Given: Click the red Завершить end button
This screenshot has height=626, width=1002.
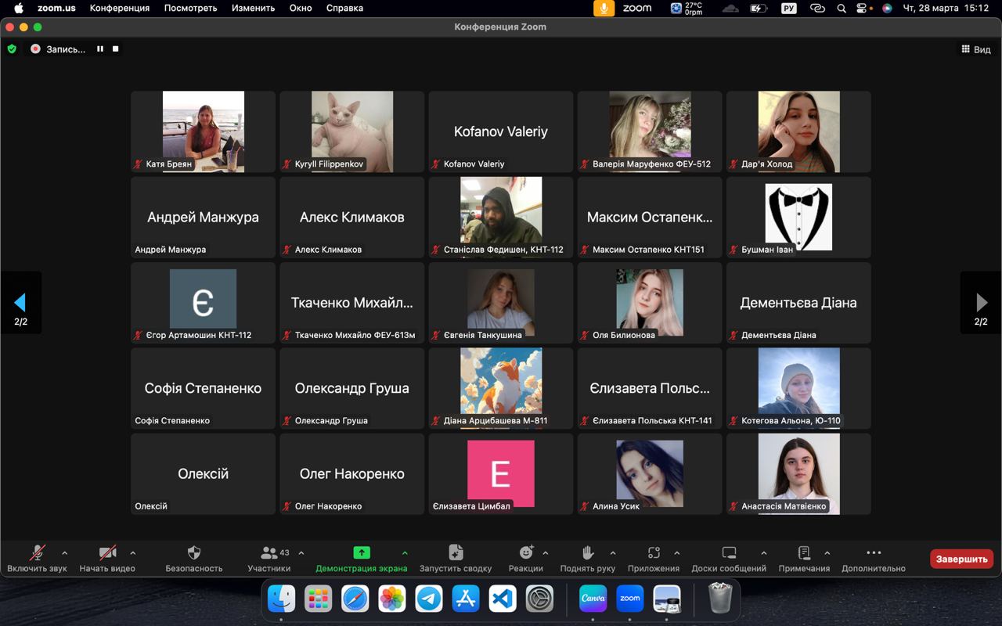Looking at the screenshot, I should [961, 559].
